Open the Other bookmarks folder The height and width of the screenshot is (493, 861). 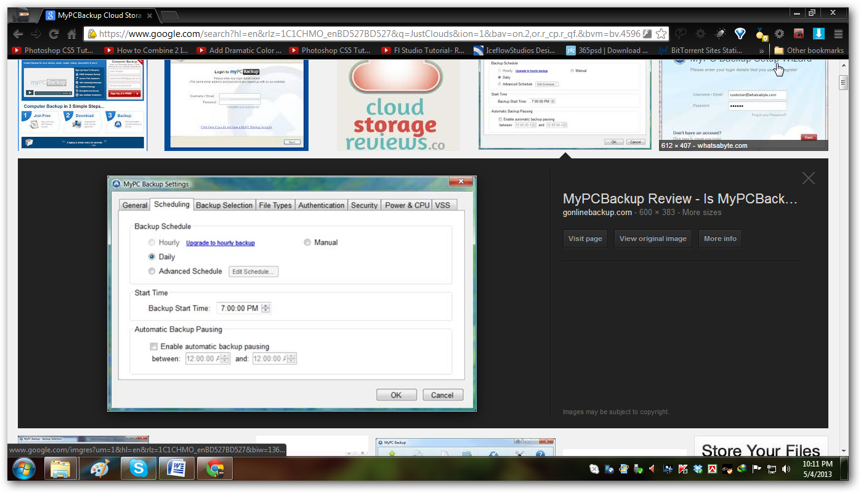coord(809,51)
